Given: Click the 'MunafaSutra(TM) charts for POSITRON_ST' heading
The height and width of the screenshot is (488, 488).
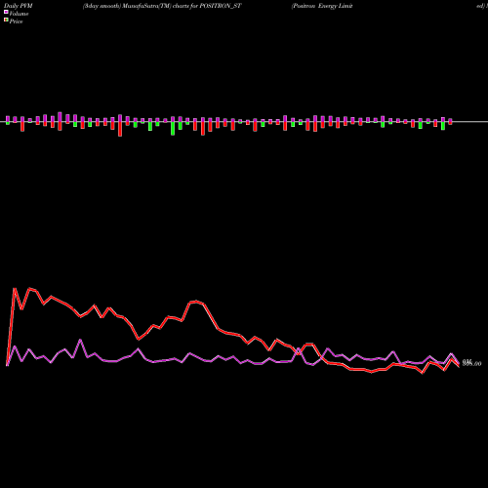Looking at the screenshot, I should click(x=183, y=6).
